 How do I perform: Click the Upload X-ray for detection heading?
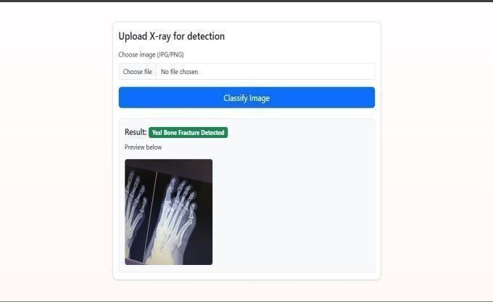(172, 36)
